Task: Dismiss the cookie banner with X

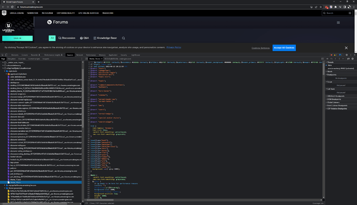Action: tap(346, 48)
